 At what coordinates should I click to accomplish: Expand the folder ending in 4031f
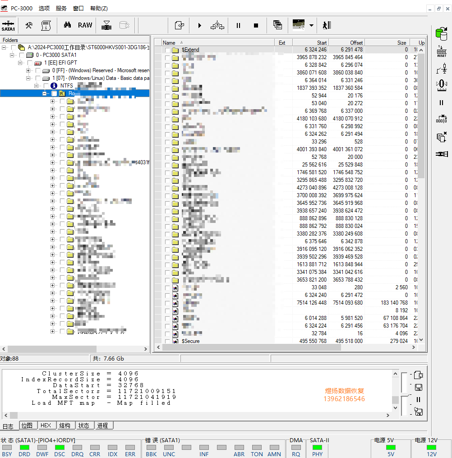[53, 163]
